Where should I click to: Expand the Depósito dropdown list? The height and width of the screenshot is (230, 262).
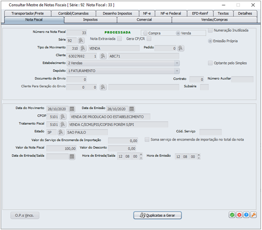(x=177, y=71)
